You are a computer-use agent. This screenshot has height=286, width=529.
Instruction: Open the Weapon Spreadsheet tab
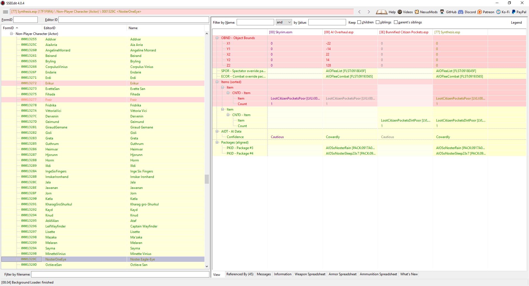point(310,274)
